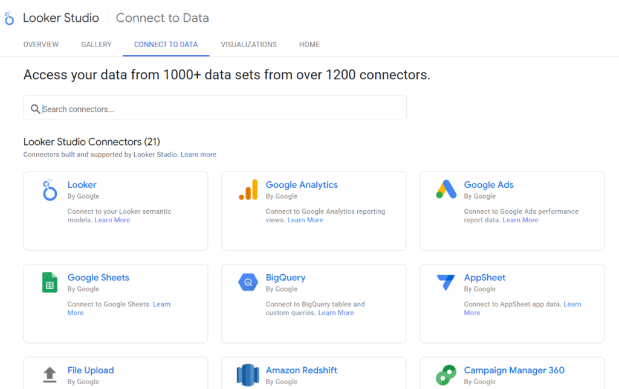Click the 'Access your data from 1000+' headline

click(227, 74)
